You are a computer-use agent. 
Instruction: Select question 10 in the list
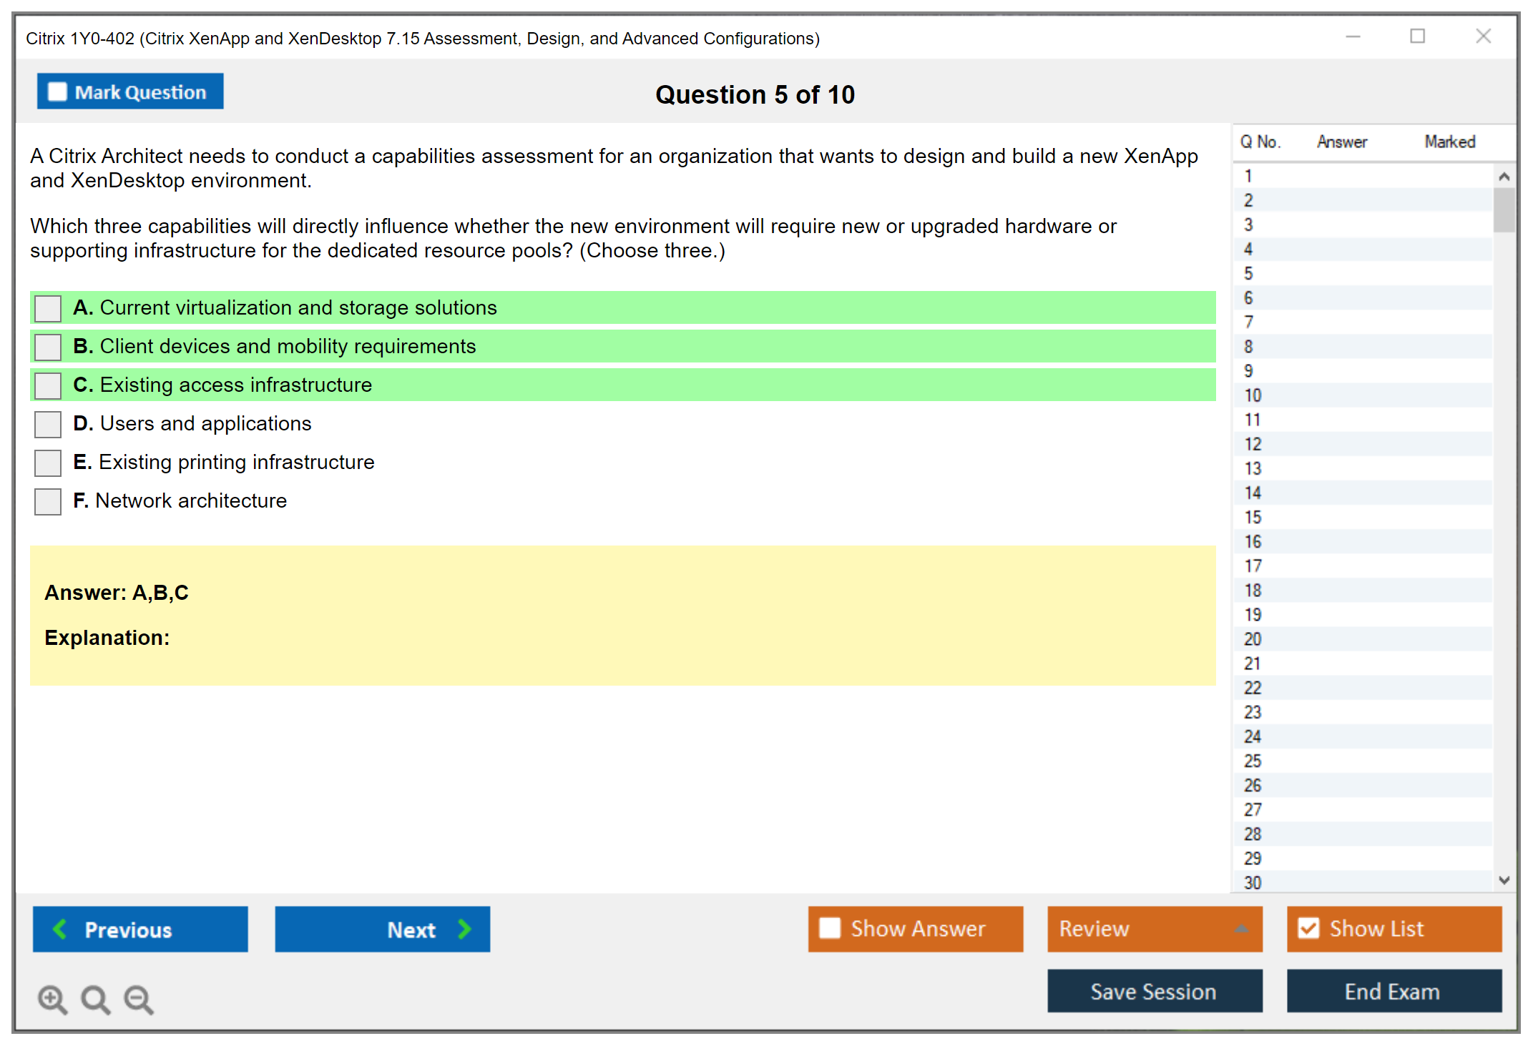[1253, 395]
